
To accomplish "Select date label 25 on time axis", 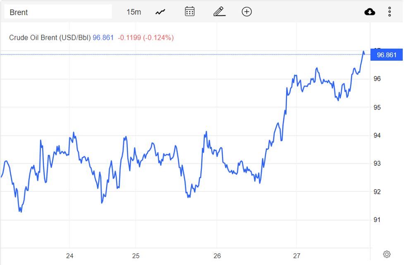I will click(x=136, y=256).
